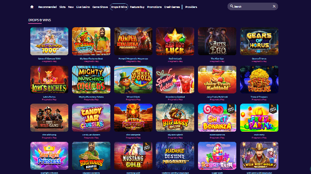This screenshot has height=174, width=311.
Task: Focus the Search input field
Action: click(x=253, y=6)
